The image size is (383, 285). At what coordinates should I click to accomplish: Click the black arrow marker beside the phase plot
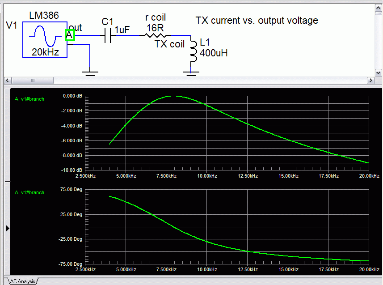[7, 229]
